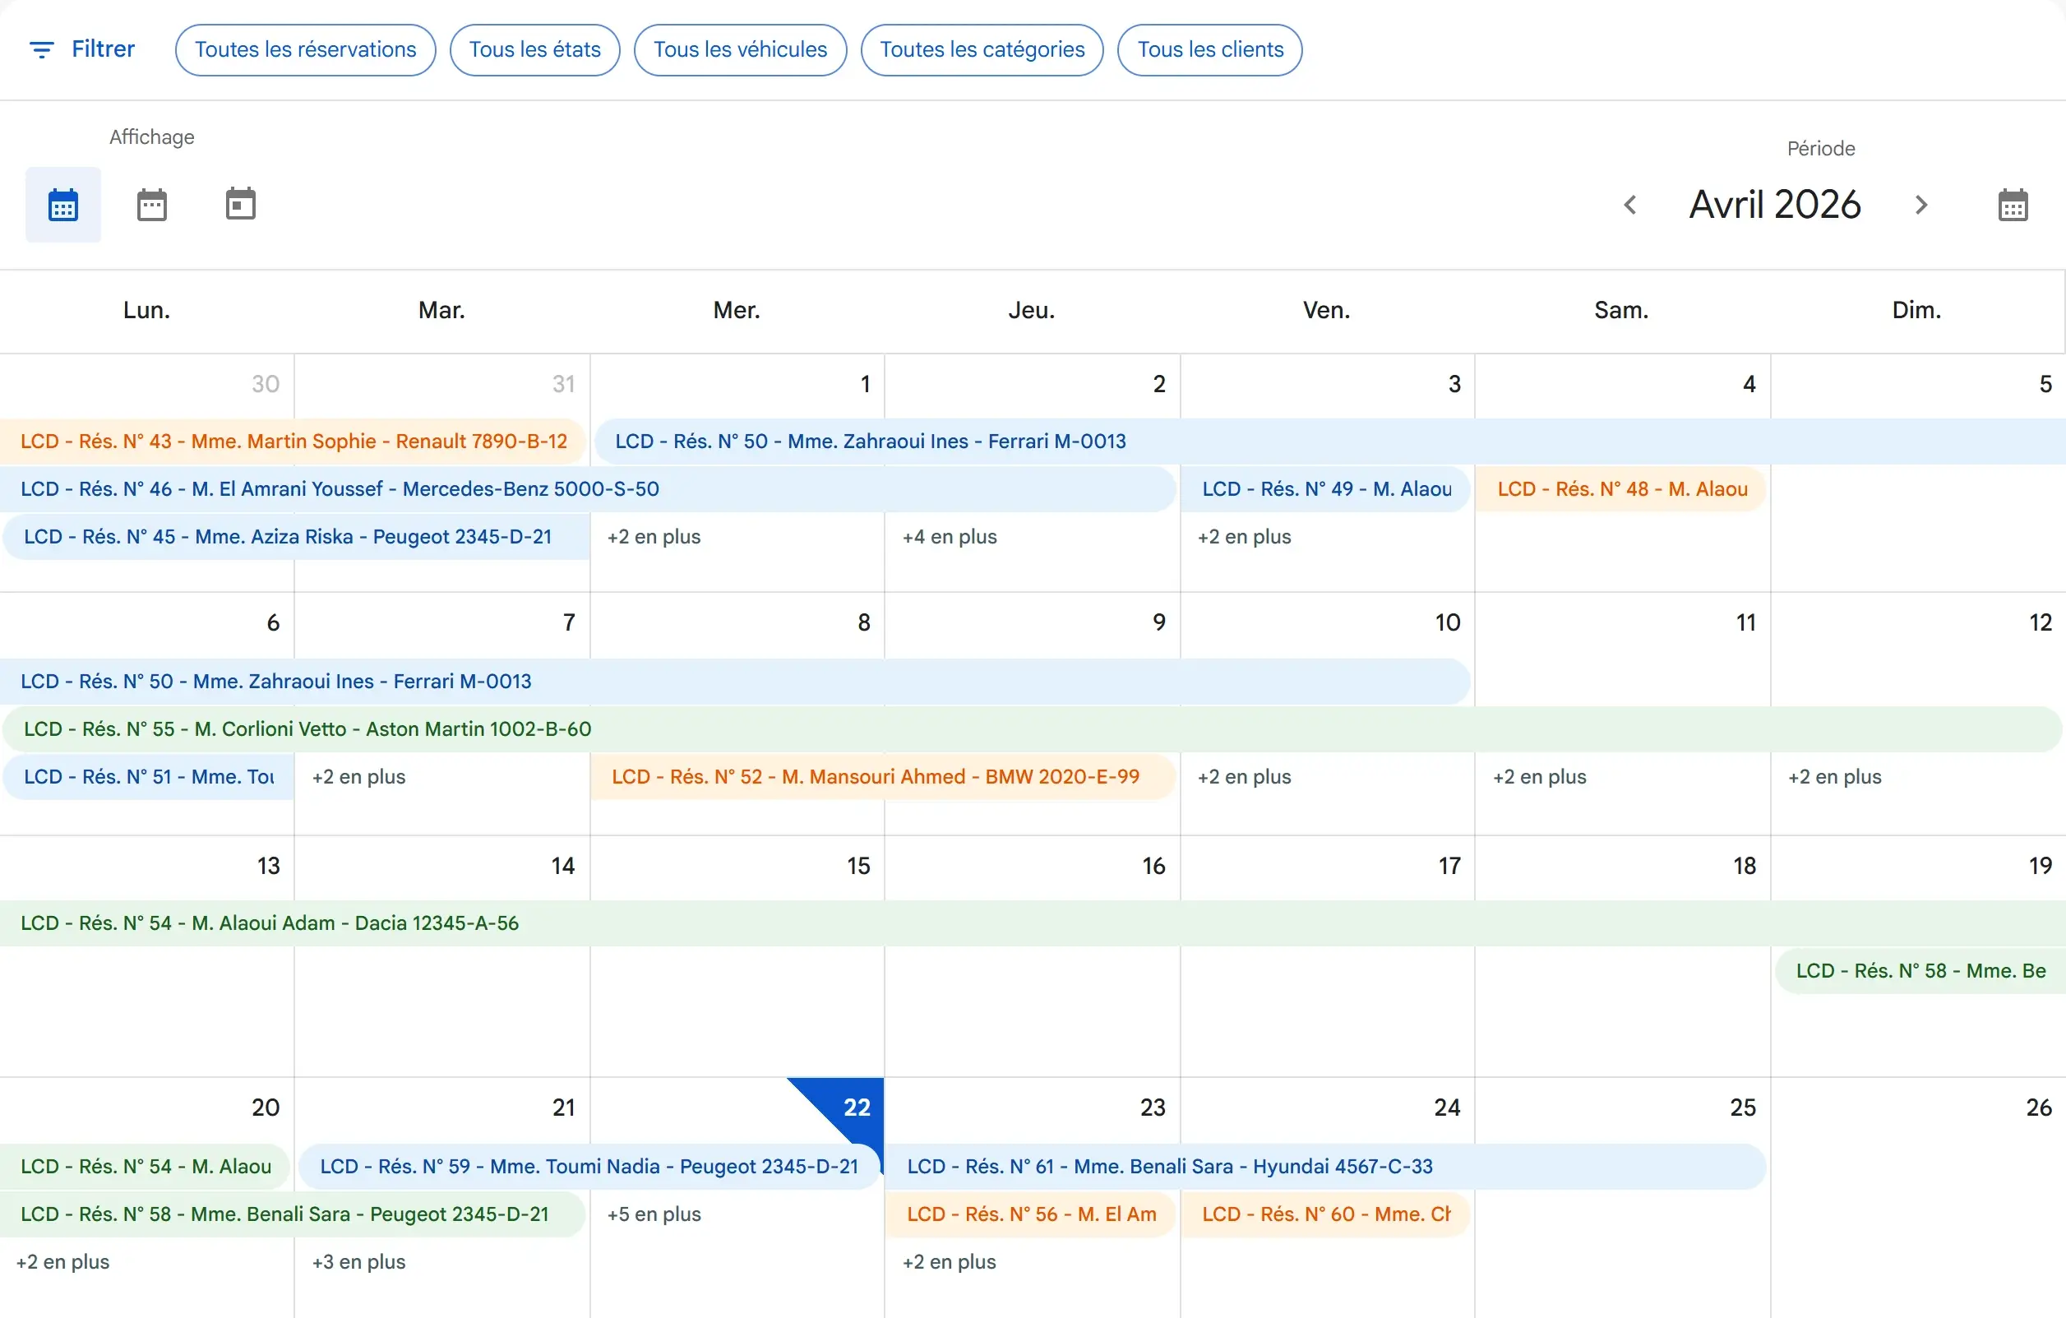Advance to next month with right chevron
Screen dimensions: 2066x1318
click(1921, 204)
